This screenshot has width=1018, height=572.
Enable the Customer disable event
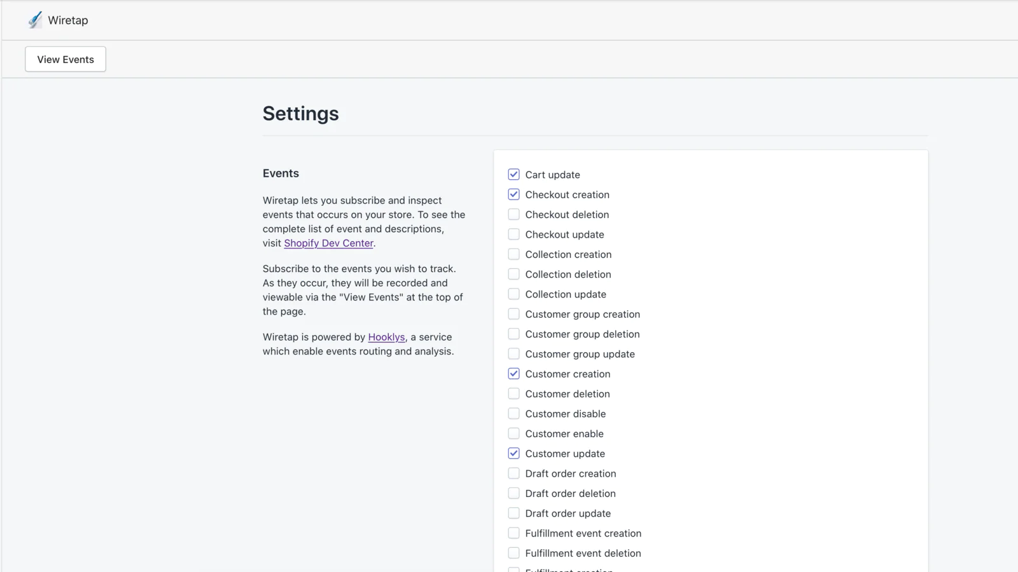pyautogui.click(x=513, y=414)
